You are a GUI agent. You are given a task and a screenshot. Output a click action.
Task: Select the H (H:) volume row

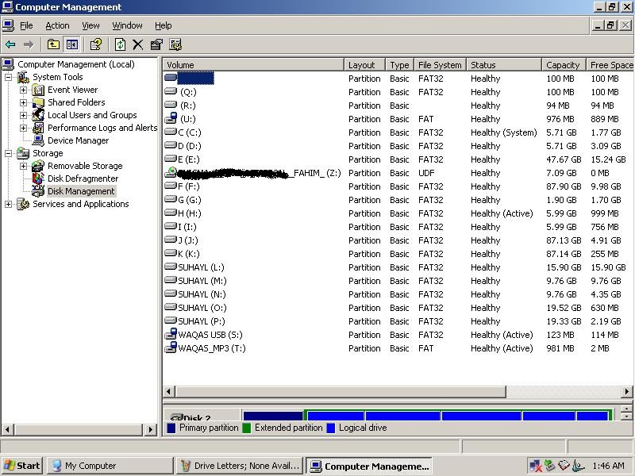pyautogui.click(x=398, y=213)
